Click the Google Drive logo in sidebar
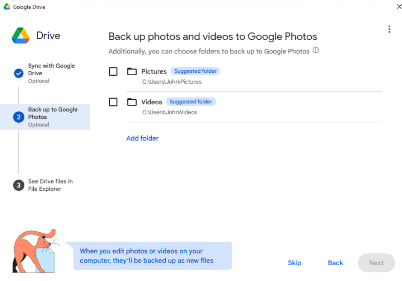Viewport: 402px width, 281px height. [x=21, y=35]
